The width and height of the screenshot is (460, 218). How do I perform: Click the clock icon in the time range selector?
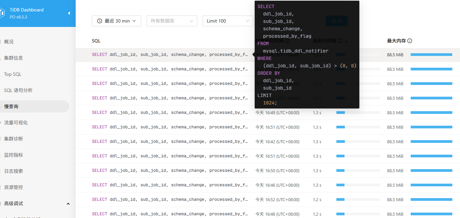coord(100,21)
